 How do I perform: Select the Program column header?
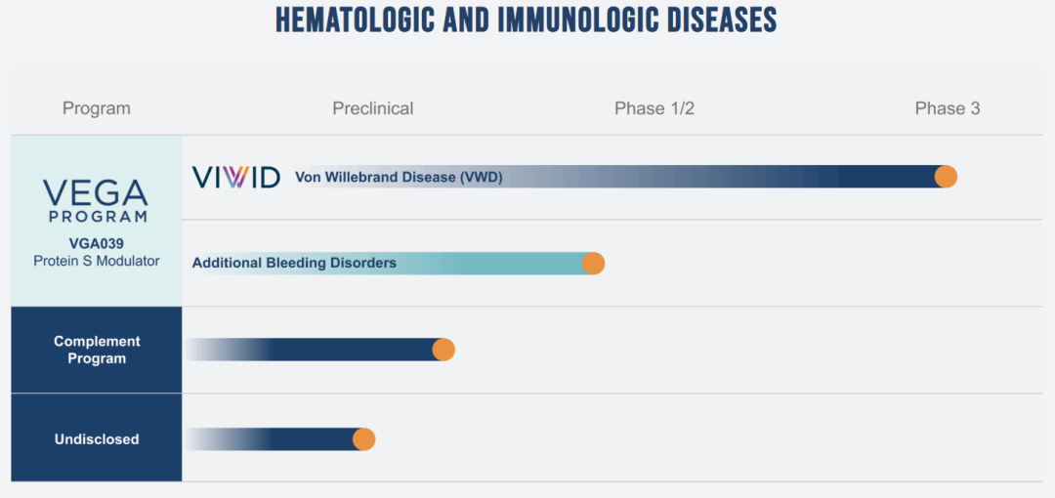tap(96, 108)
